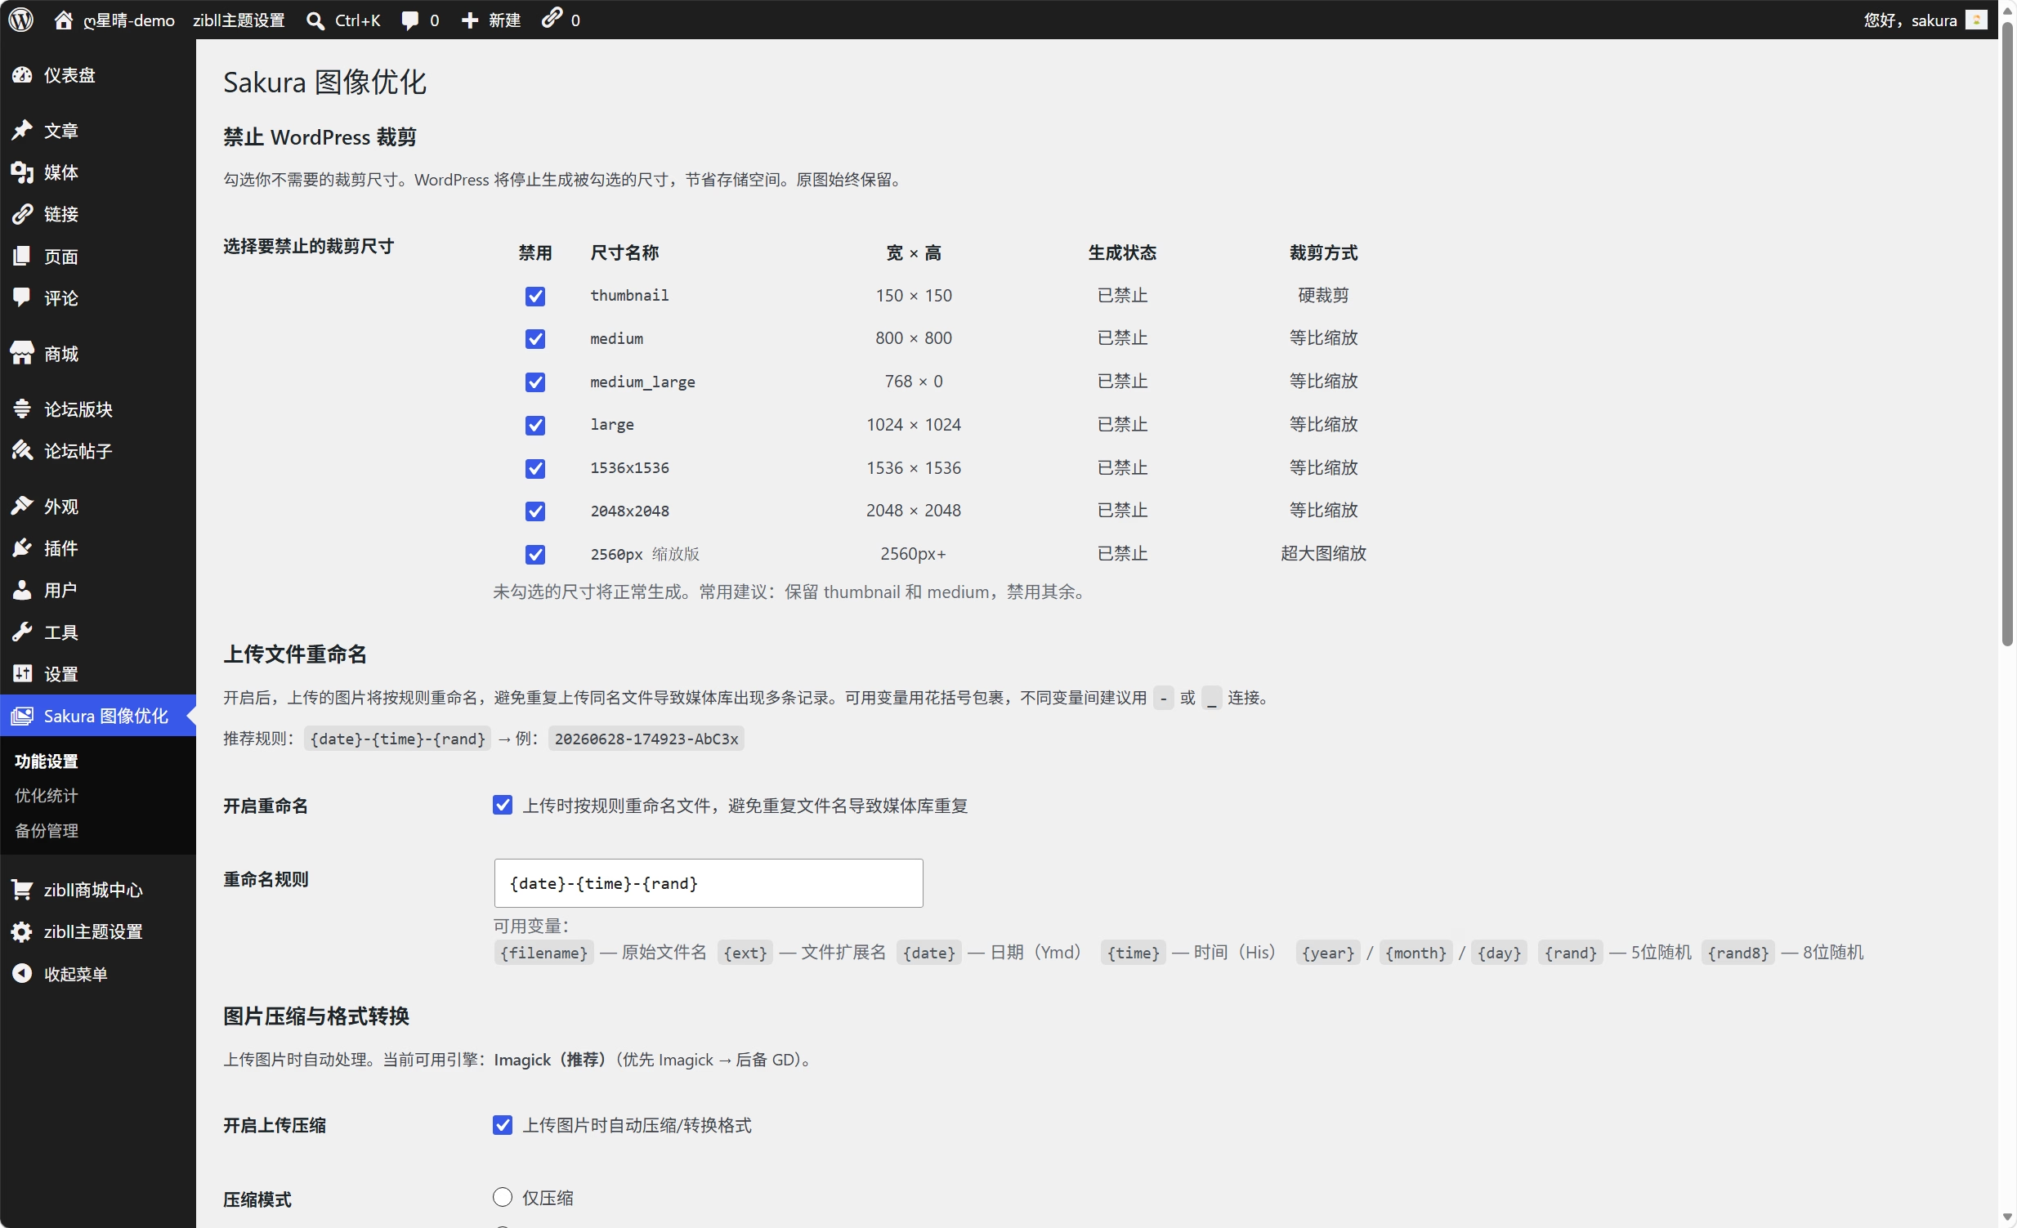Click the 媒体 media icon
This screenshot has width=2017, height=1228.
coord(22,172)
